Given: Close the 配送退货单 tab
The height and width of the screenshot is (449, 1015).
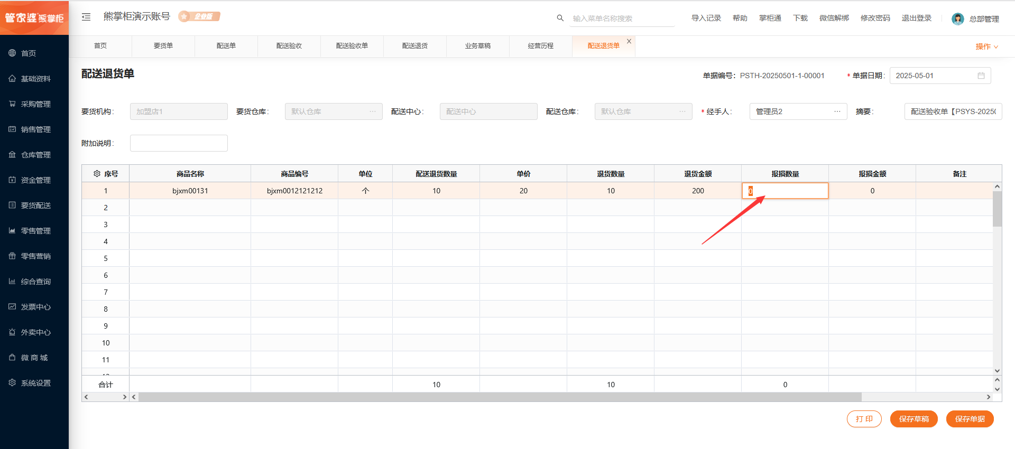Looking at the screenshot, I should (x=629, y=41).
